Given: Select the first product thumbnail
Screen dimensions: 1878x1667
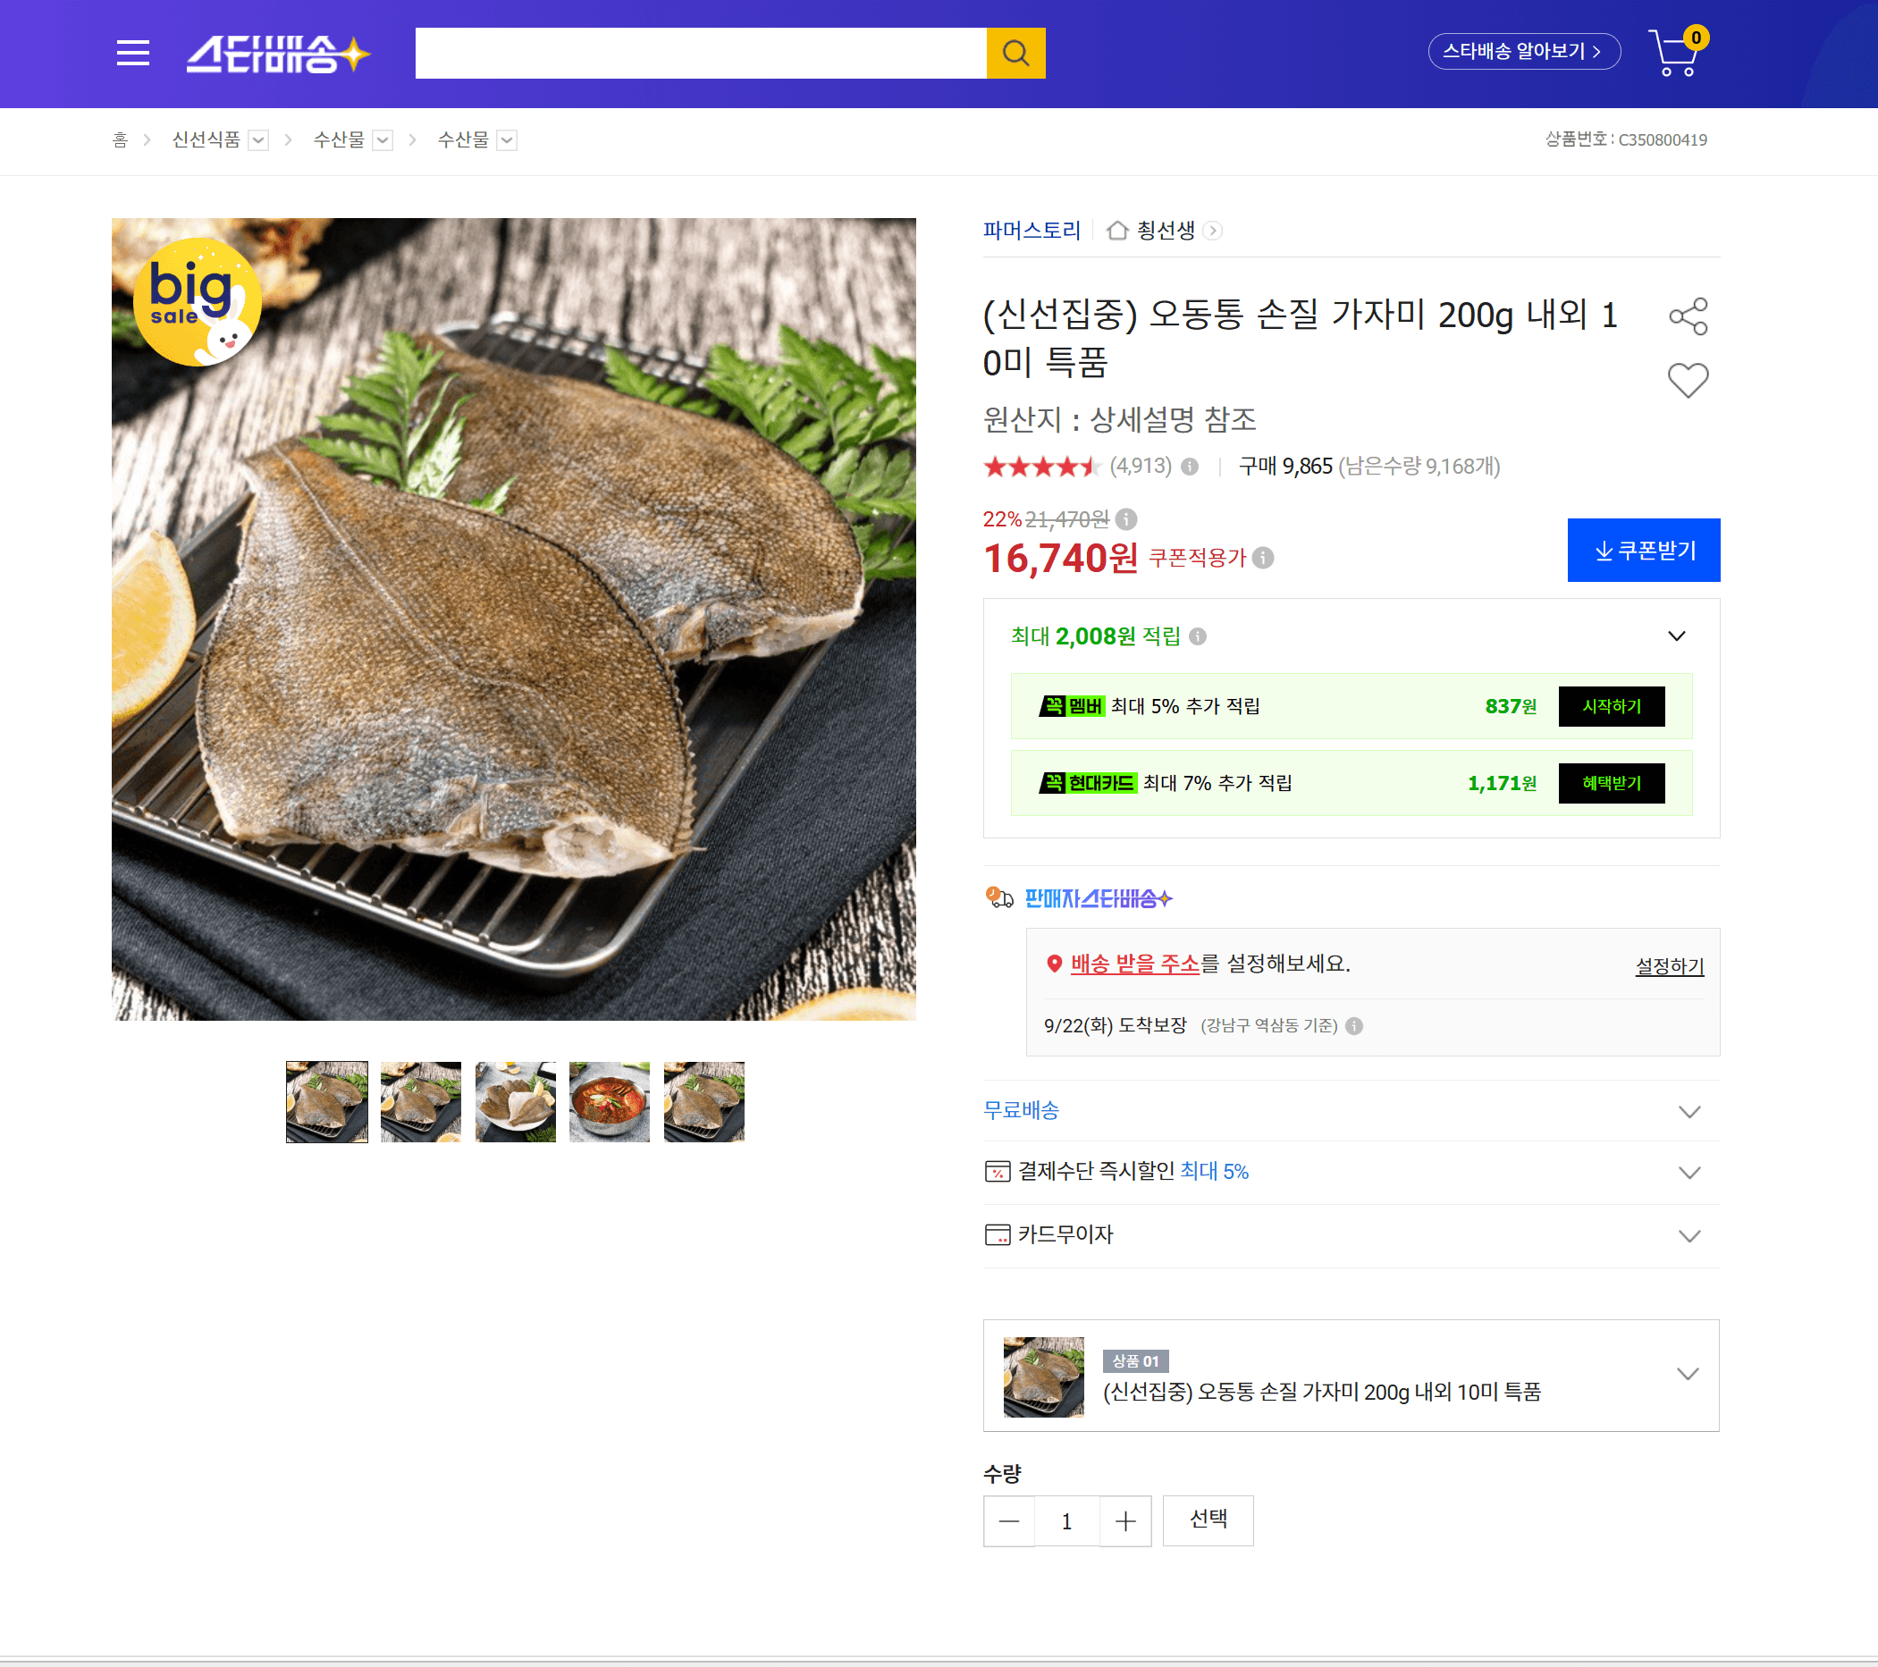Looking at the screenshot, I should (x=327, y=1102).
